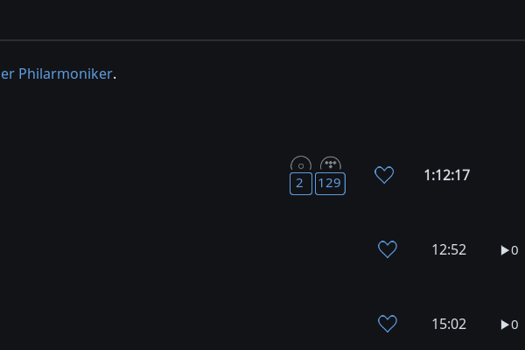The width and height of the screenshot is (525, 350).
Task: Click the play triangle beside 12:52
Action: point(505,250)
